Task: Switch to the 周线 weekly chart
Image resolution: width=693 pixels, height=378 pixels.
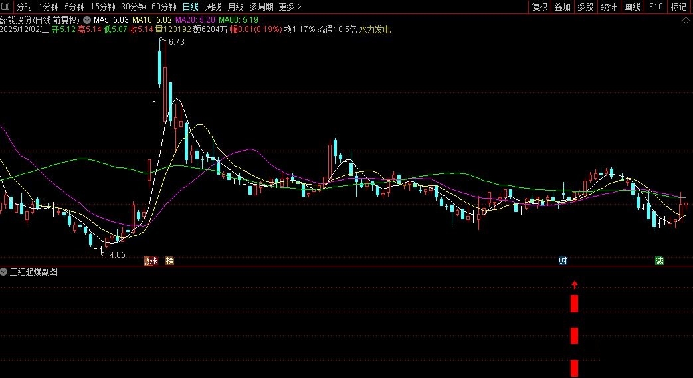Action: pos(213,7)
